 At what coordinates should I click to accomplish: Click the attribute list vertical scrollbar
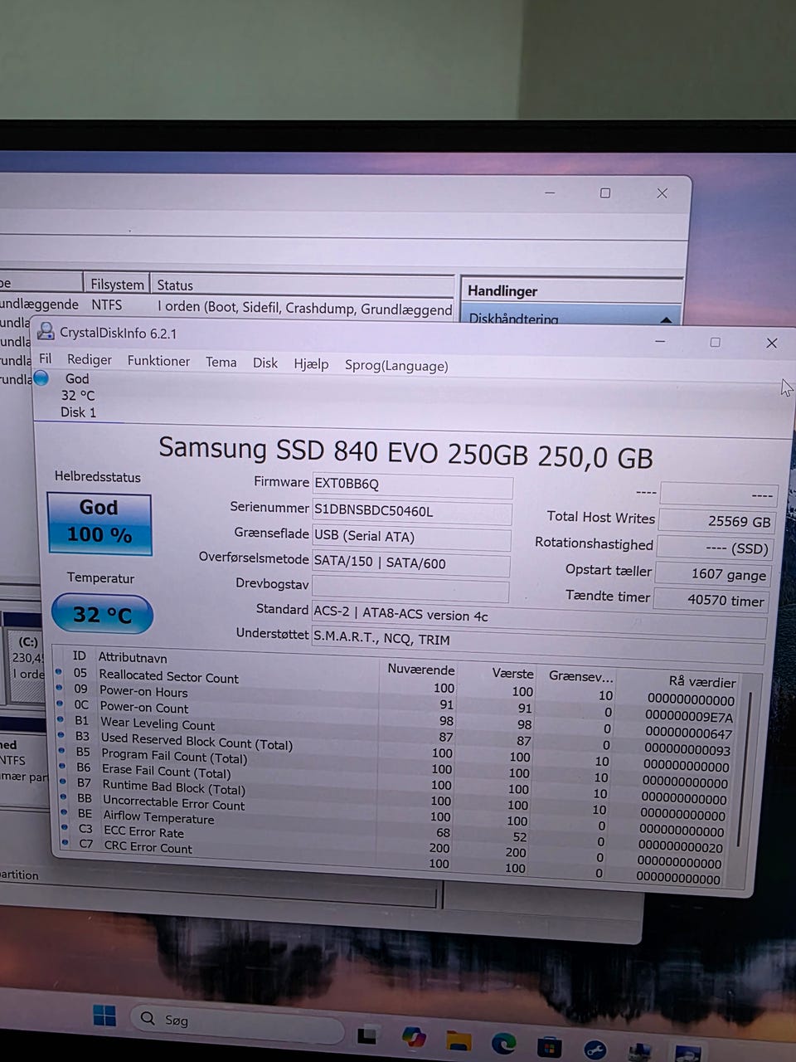point(744,770)
